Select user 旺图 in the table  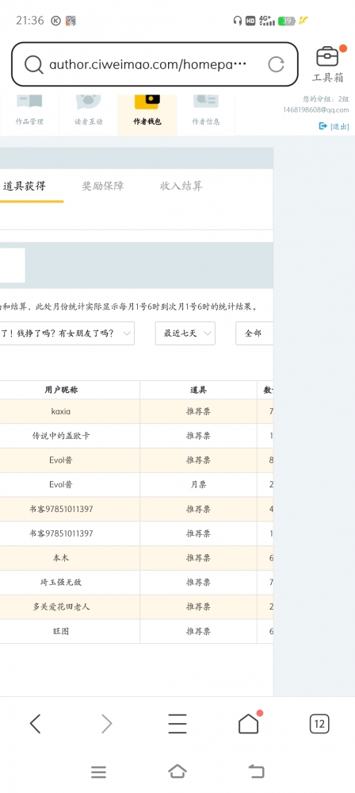pos(61,631)
